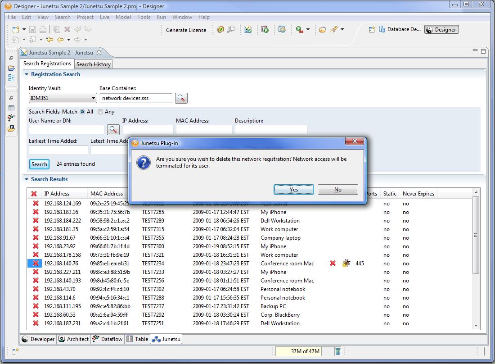Screen dimensions: 495x364
Task: Open the Project menu
Action: click(85, 17)
